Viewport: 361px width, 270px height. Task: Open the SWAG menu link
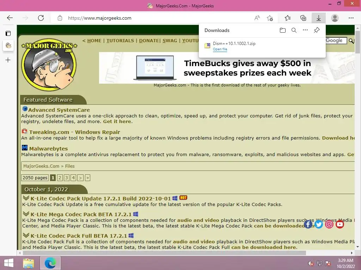pyautogui.click(x=170, y=41)
